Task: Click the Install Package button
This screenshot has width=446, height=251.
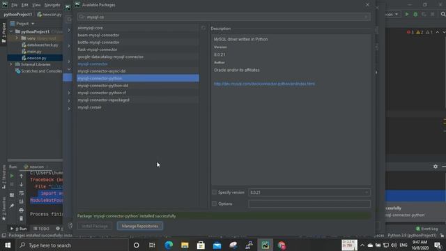Action: point(95,226)
